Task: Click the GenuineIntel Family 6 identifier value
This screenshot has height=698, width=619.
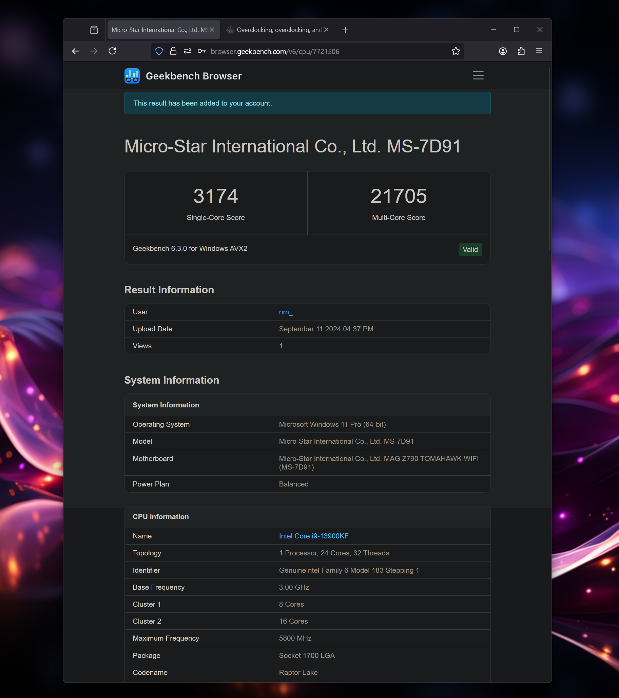Action: tap(349, 570)
